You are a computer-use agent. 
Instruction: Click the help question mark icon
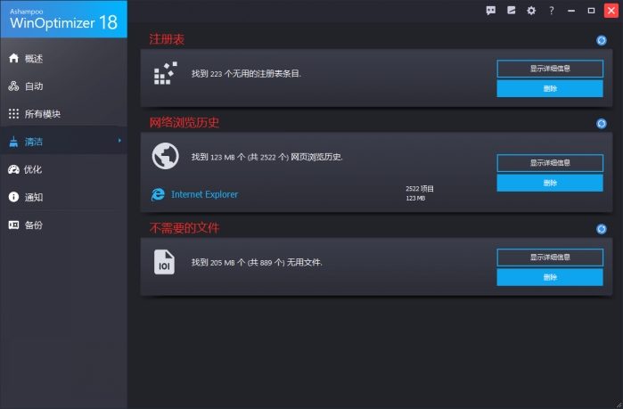coord(552,10)
